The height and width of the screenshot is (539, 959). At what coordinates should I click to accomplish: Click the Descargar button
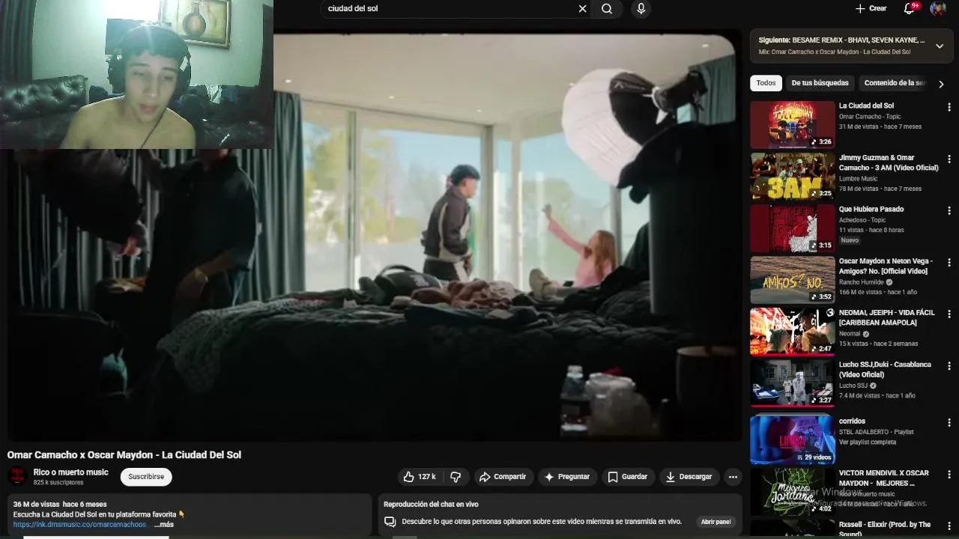tap(689, 477)
